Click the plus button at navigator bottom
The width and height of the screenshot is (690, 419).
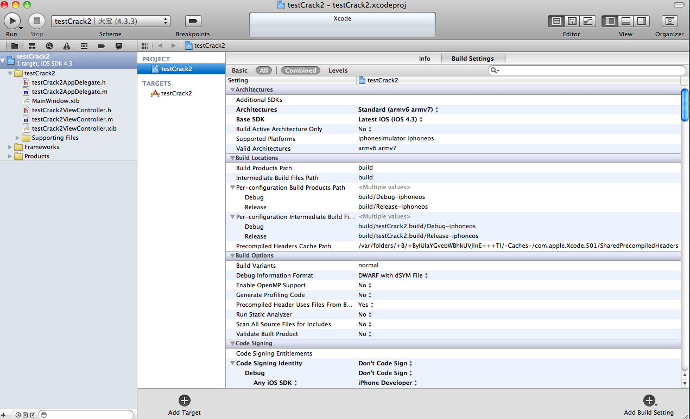point(3,415)
